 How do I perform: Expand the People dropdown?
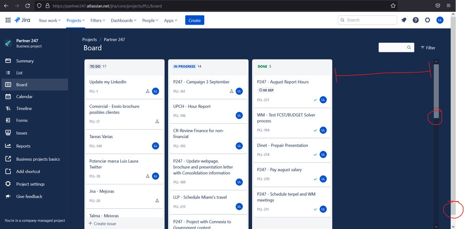tap(150, 20)
